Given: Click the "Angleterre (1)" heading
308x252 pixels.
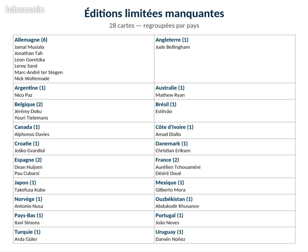Looking at the screenshot, I should [x=172, y=40].
